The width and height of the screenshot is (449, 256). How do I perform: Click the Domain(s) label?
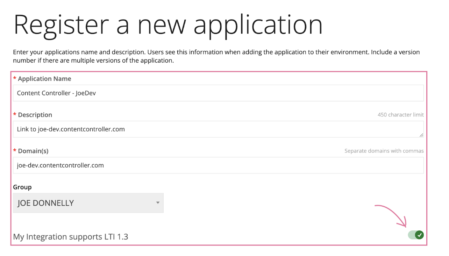point(33,151)
